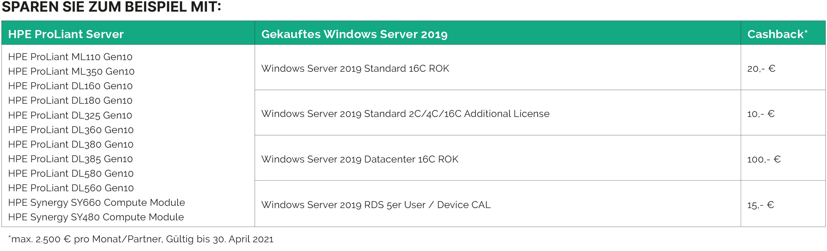Select HPE Synergy SY660 Compute Module
Viewport: 827px width, 251px height.
(97, 203)
